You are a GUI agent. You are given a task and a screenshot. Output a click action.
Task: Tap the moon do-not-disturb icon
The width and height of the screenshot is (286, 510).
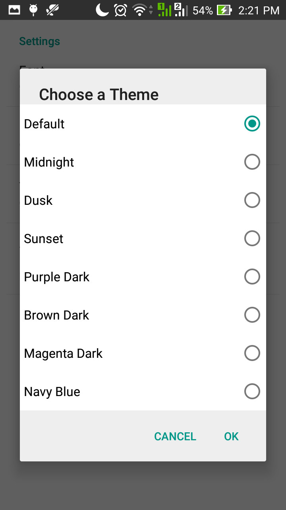pyautogui.click(x=102, y=10)
